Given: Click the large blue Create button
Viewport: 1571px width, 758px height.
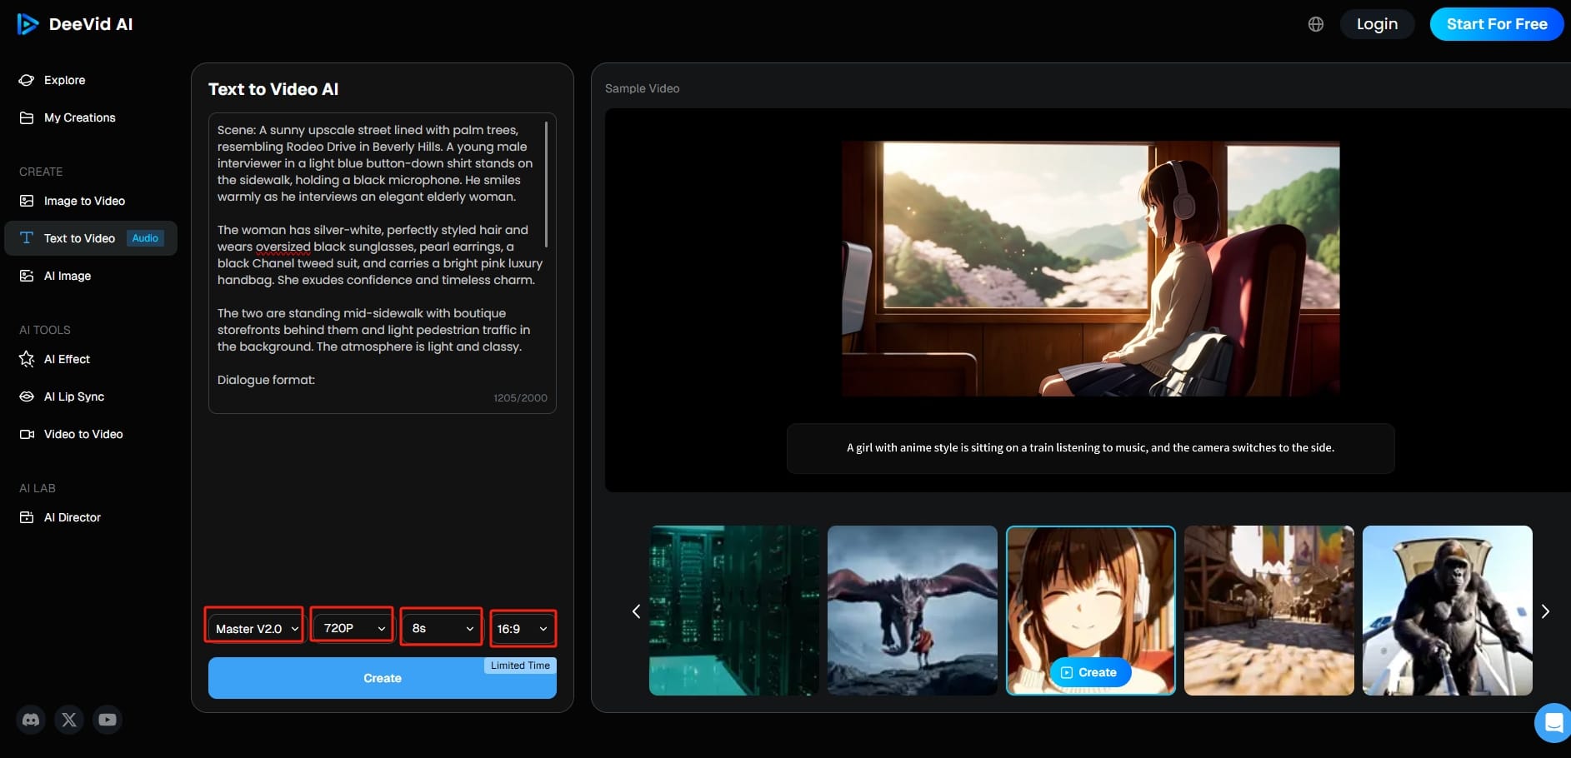Looking at the screenshot, I should 383,678.
